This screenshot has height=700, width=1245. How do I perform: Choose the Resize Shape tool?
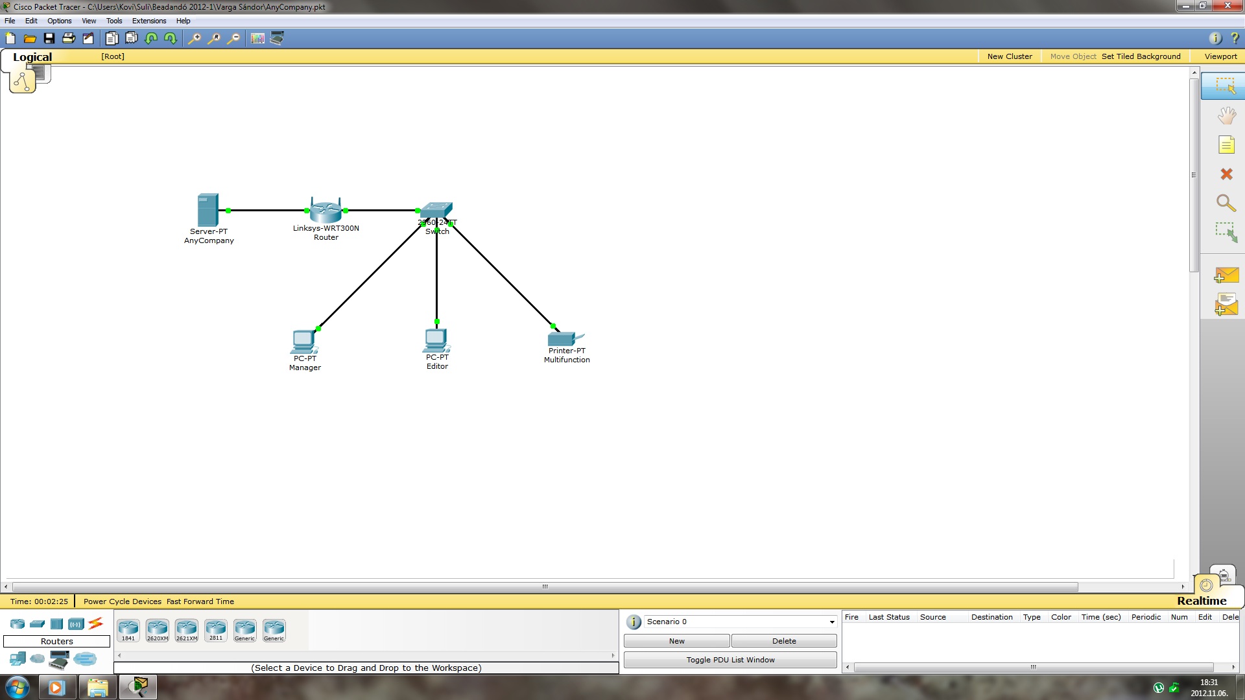1226,232
